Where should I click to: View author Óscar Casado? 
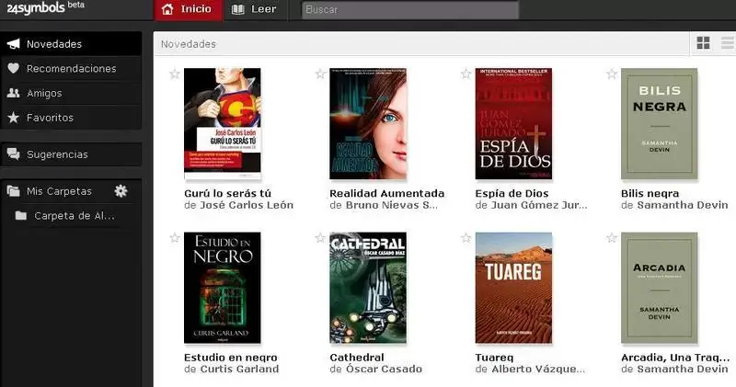coord(384,370)
